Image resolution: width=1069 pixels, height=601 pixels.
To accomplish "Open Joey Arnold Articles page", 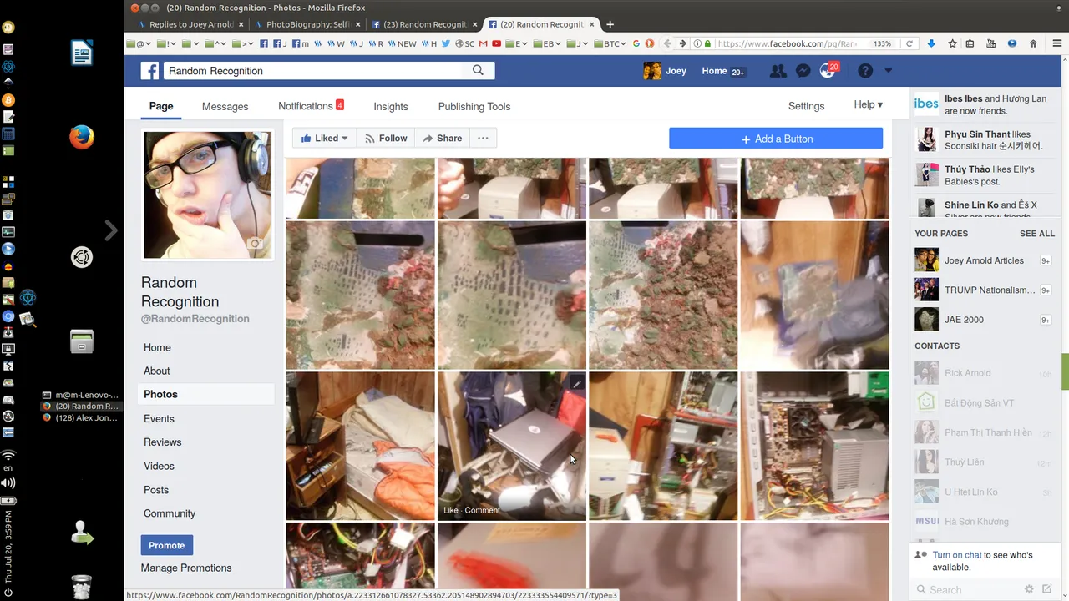I will pos(984,260).
